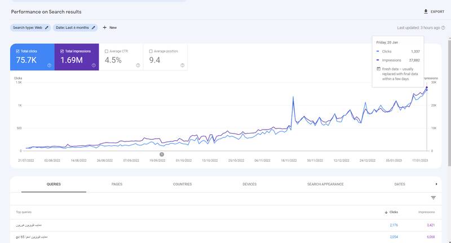
Task: Open help icon in Total clicks card
Action: tap(50, 65)
